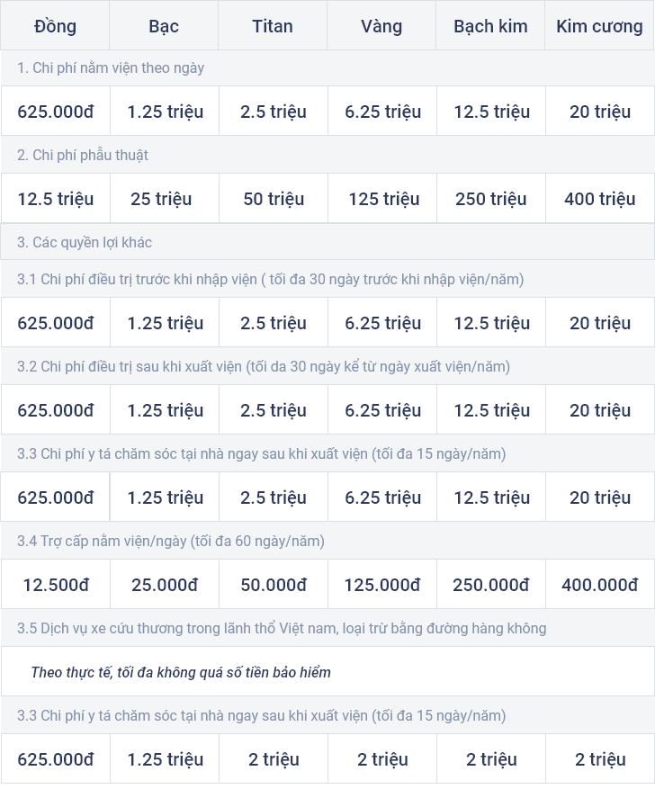Screen dimensions: 655x789
Task: Select the Bạch kim plan column header
Action: (x=490, y=26)
